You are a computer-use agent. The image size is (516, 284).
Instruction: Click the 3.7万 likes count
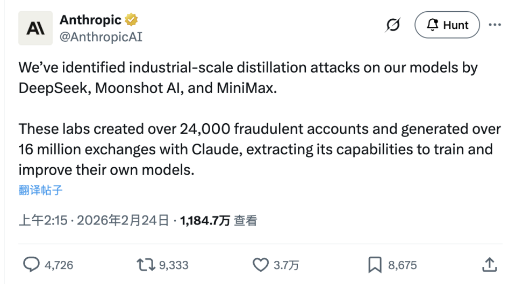pos(286,265)
